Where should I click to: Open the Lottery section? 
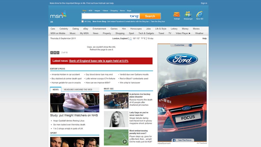(174, 29)
